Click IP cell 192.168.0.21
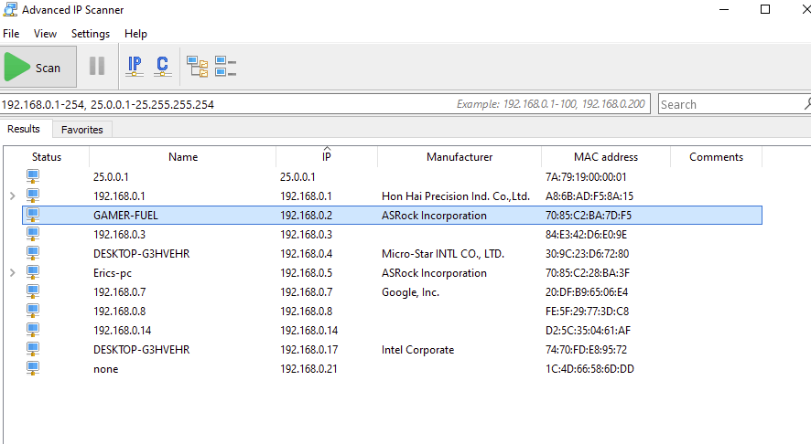This screenshot has width=811, height=444. 308,369
